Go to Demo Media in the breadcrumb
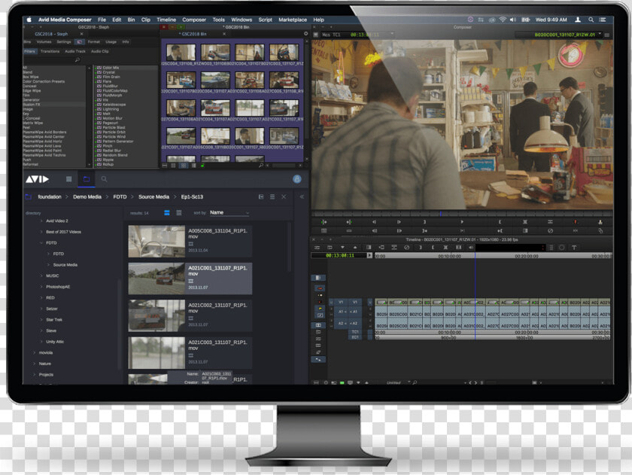Viewport: 632px width, 475px height. (x=87, y=196)
